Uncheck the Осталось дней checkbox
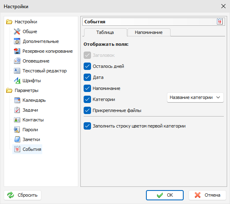The image size is (230, 204). pyautogui.click(x=87, y=66)
